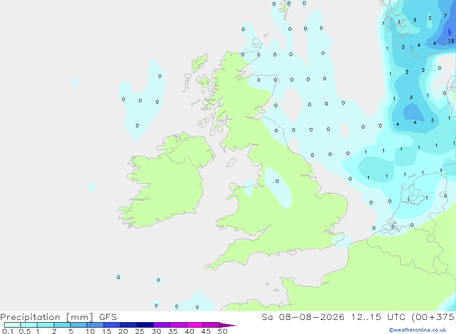Click the '9' precipitation value on map
456x334 pixels.
(435, 43)
